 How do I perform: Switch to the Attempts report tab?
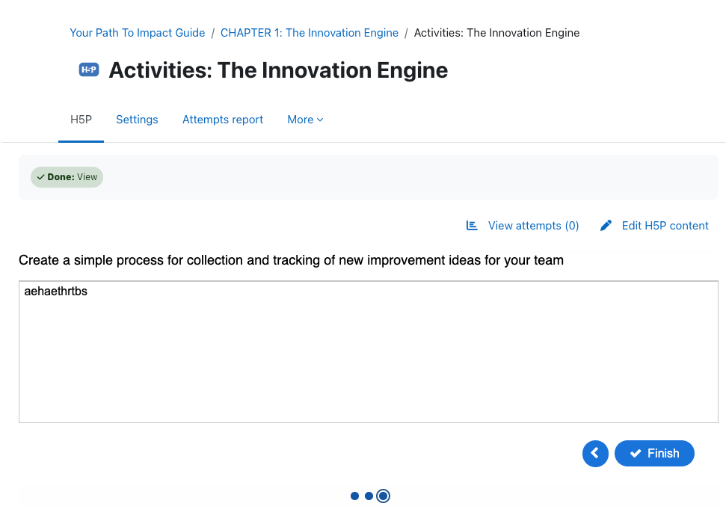(x=223, y=120)
